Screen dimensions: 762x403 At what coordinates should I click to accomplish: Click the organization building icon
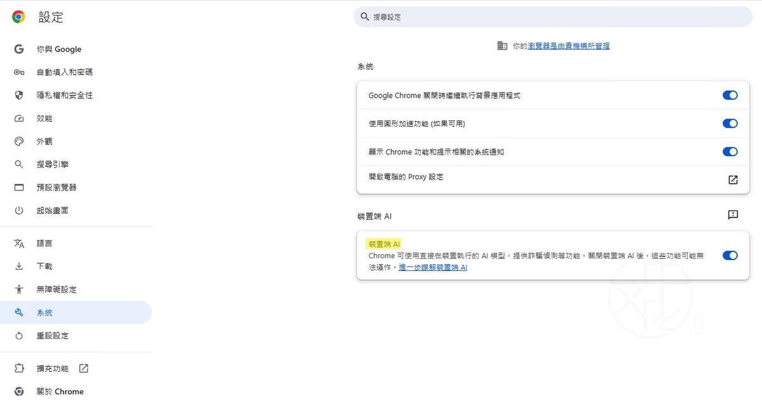click(502, 46)
